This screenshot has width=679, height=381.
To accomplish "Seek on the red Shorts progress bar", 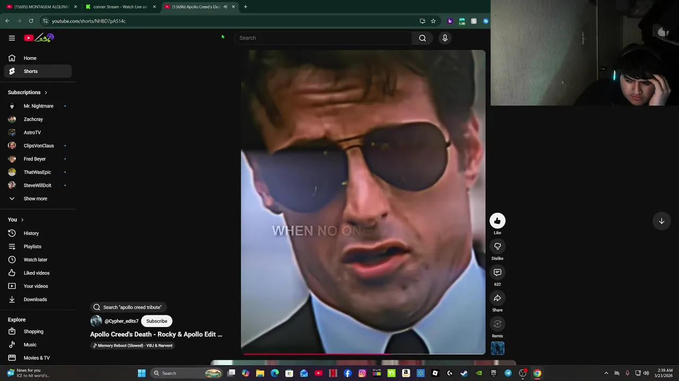I will pyautogui.click(x=363, y=354).
